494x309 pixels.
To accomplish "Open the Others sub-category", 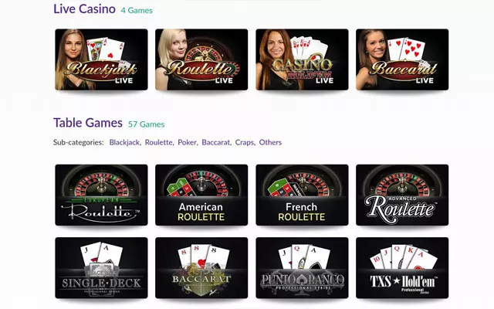I will tap(270, 142).
